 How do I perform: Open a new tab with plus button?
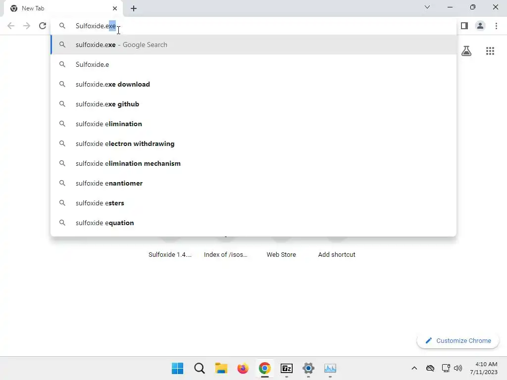[x=134, y=8]
